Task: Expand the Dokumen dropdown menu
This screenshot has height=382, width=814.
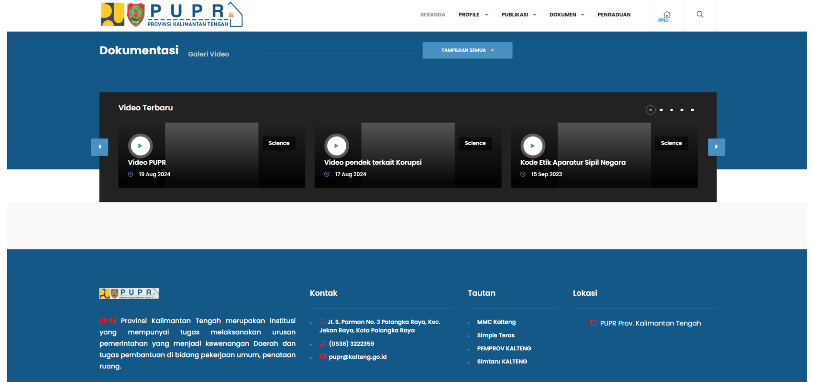Action: pos(566,15)
